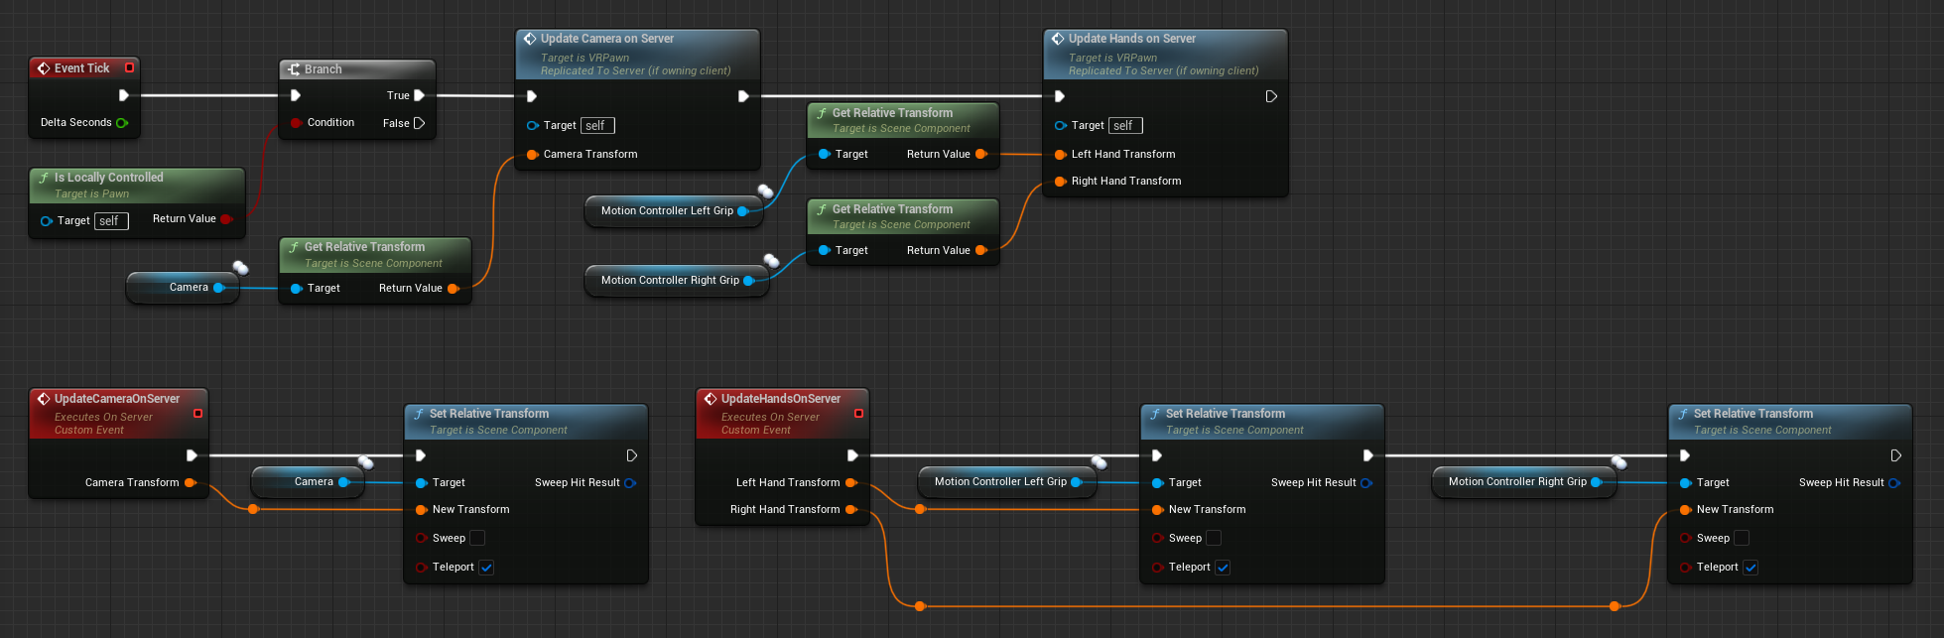The height and width of the screenshot is (638, 1944).
Task: Click the Branch False execution pin
Action: [x=420, y=123]
